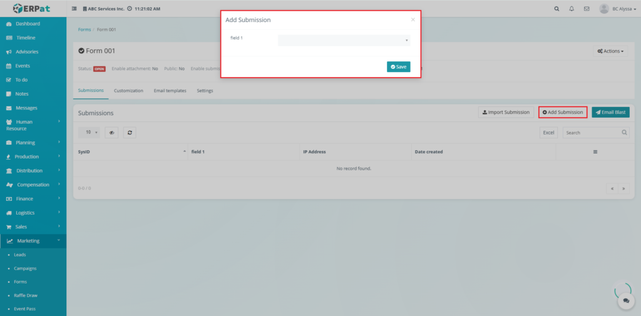Click Add Submission button
Screen dimensions: 641x316
pyautogui.click(x=563, y=112)
